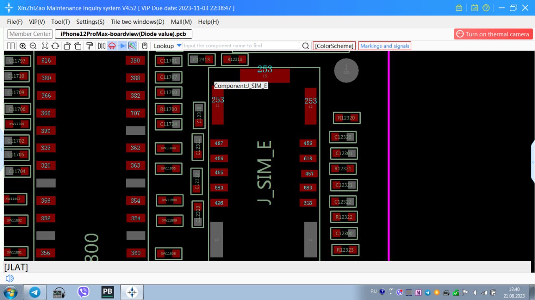Open Telegram from the taskbar
This screenshot has width=535, height=300.
click(35, 292)
